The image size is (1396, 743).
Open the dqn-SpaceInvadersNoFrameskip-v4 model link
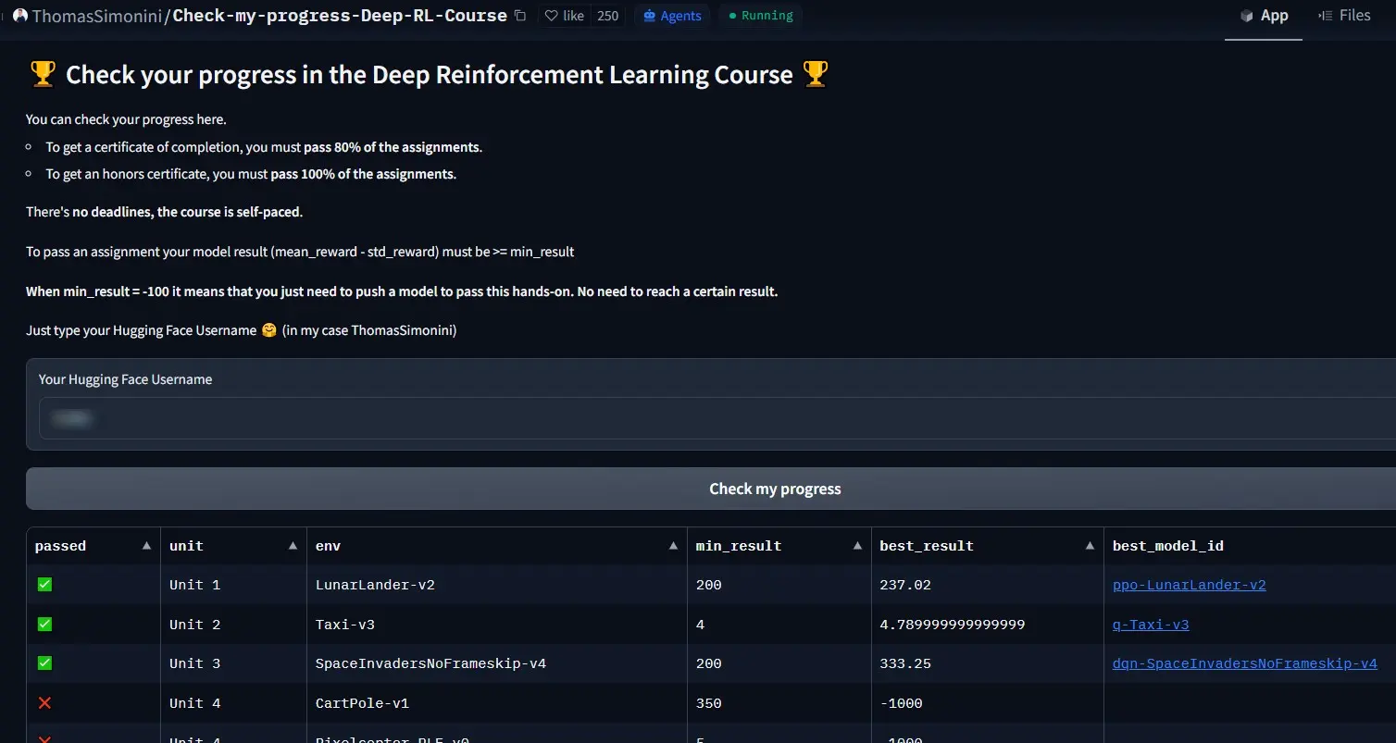tap(1244, 663)
